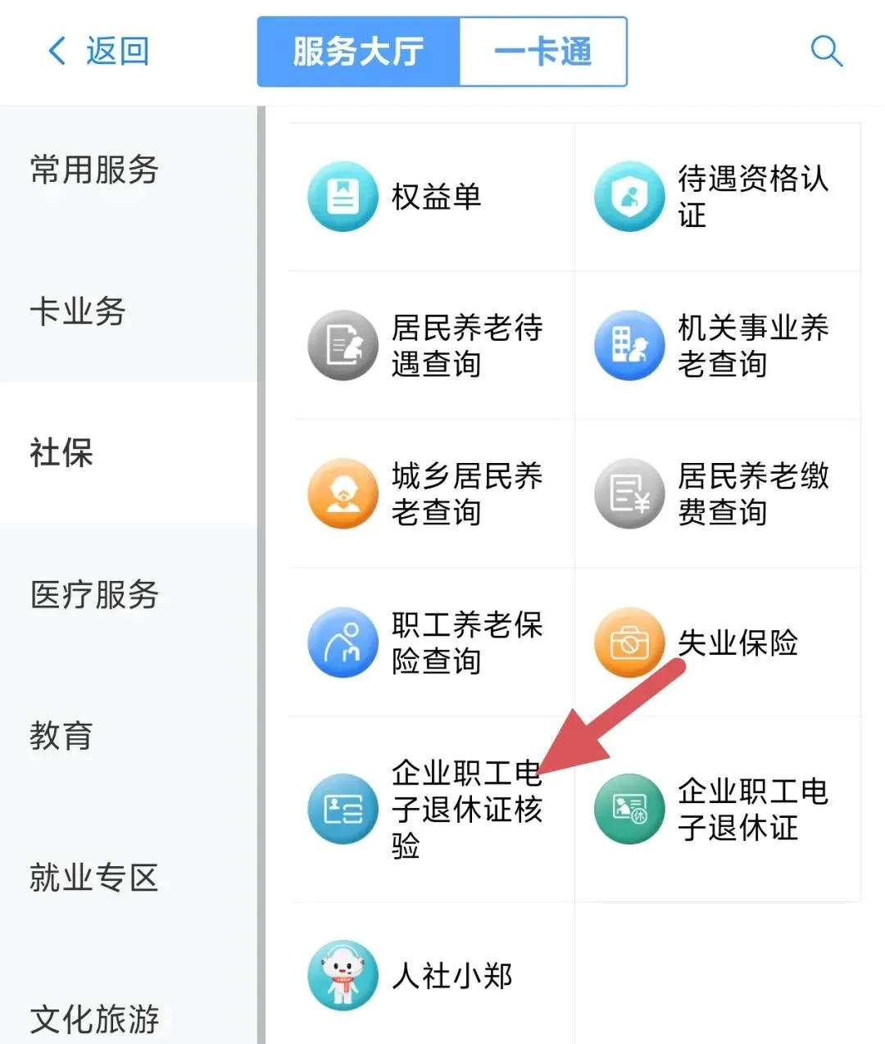Open the 失业保险 orange icon

click(x=629, y=642)
